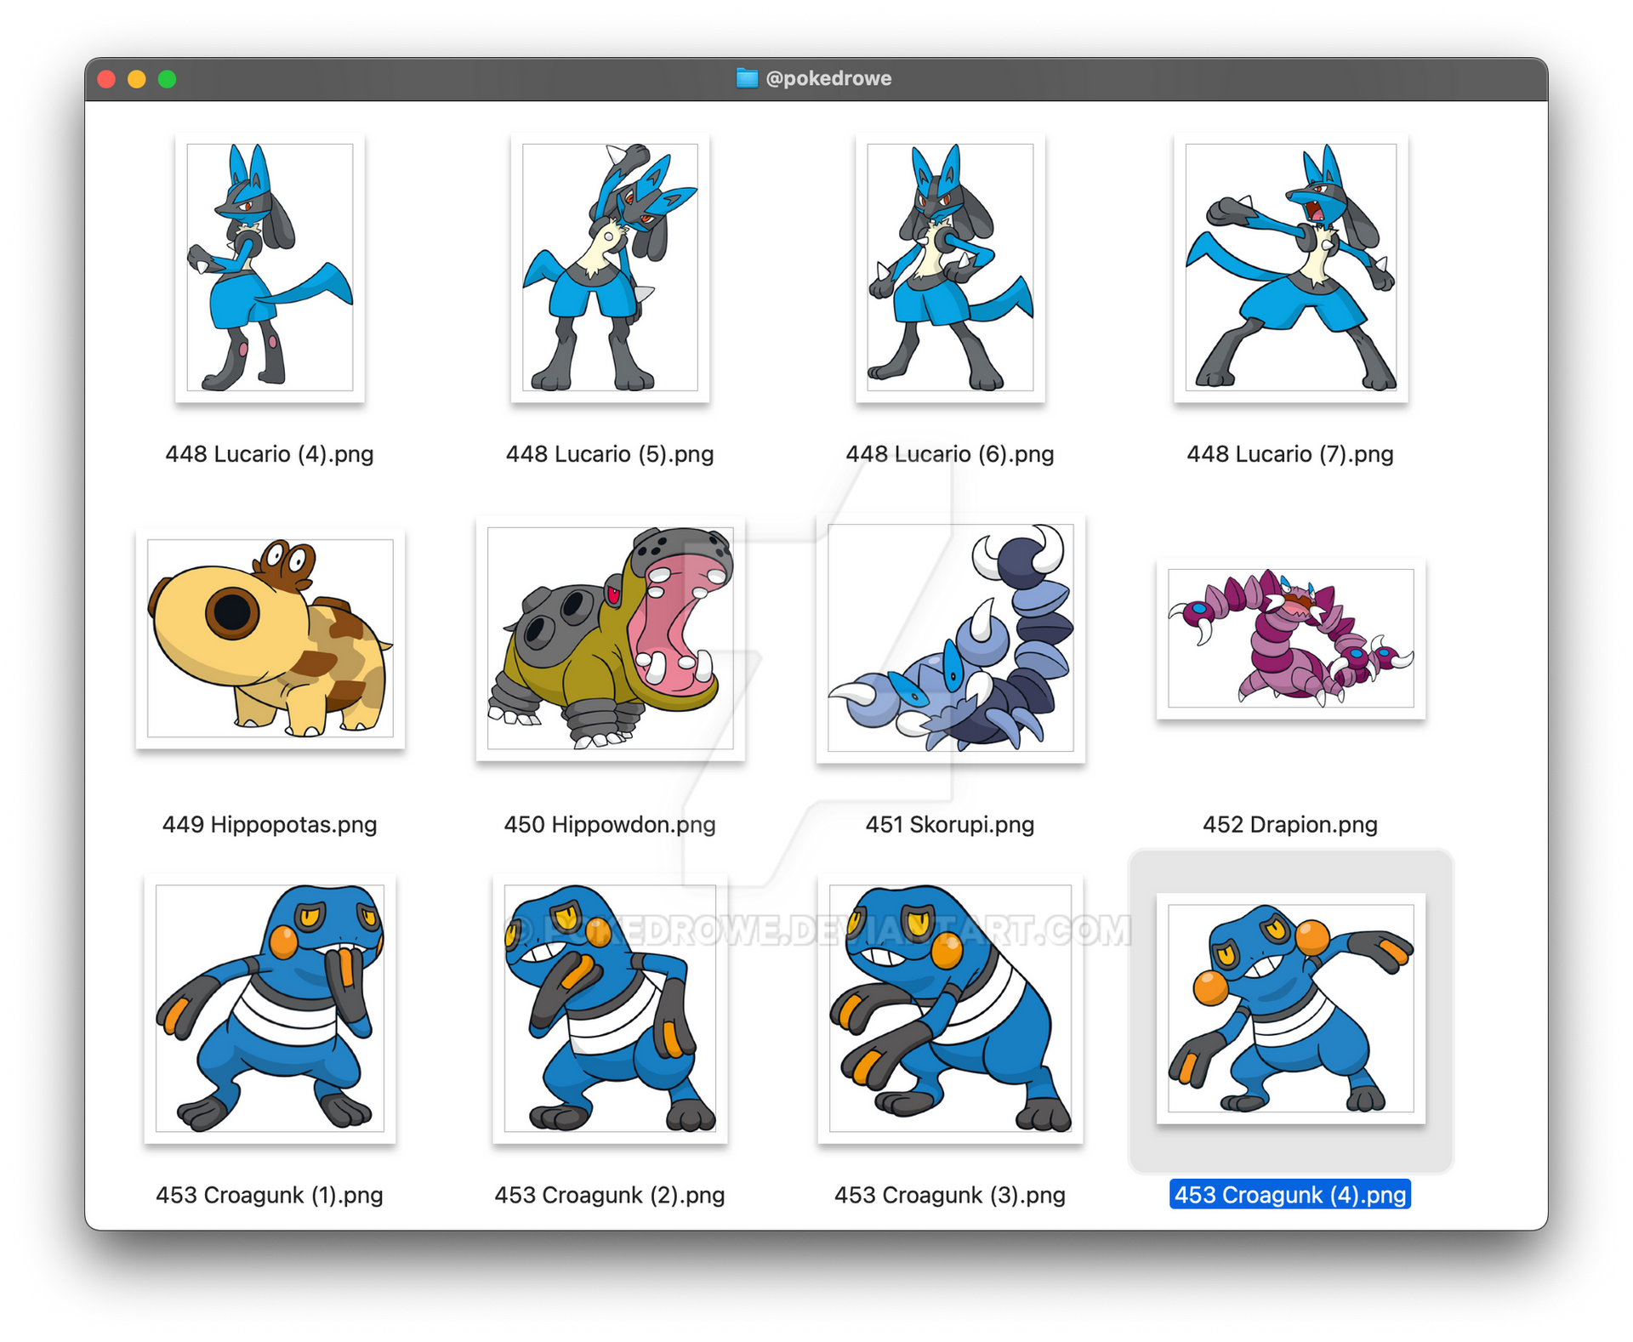Click the selected label '453 Croagunk (4).png'
The image size is (1633, 1342).
pyautogui.click(x=1290, y=1195)
